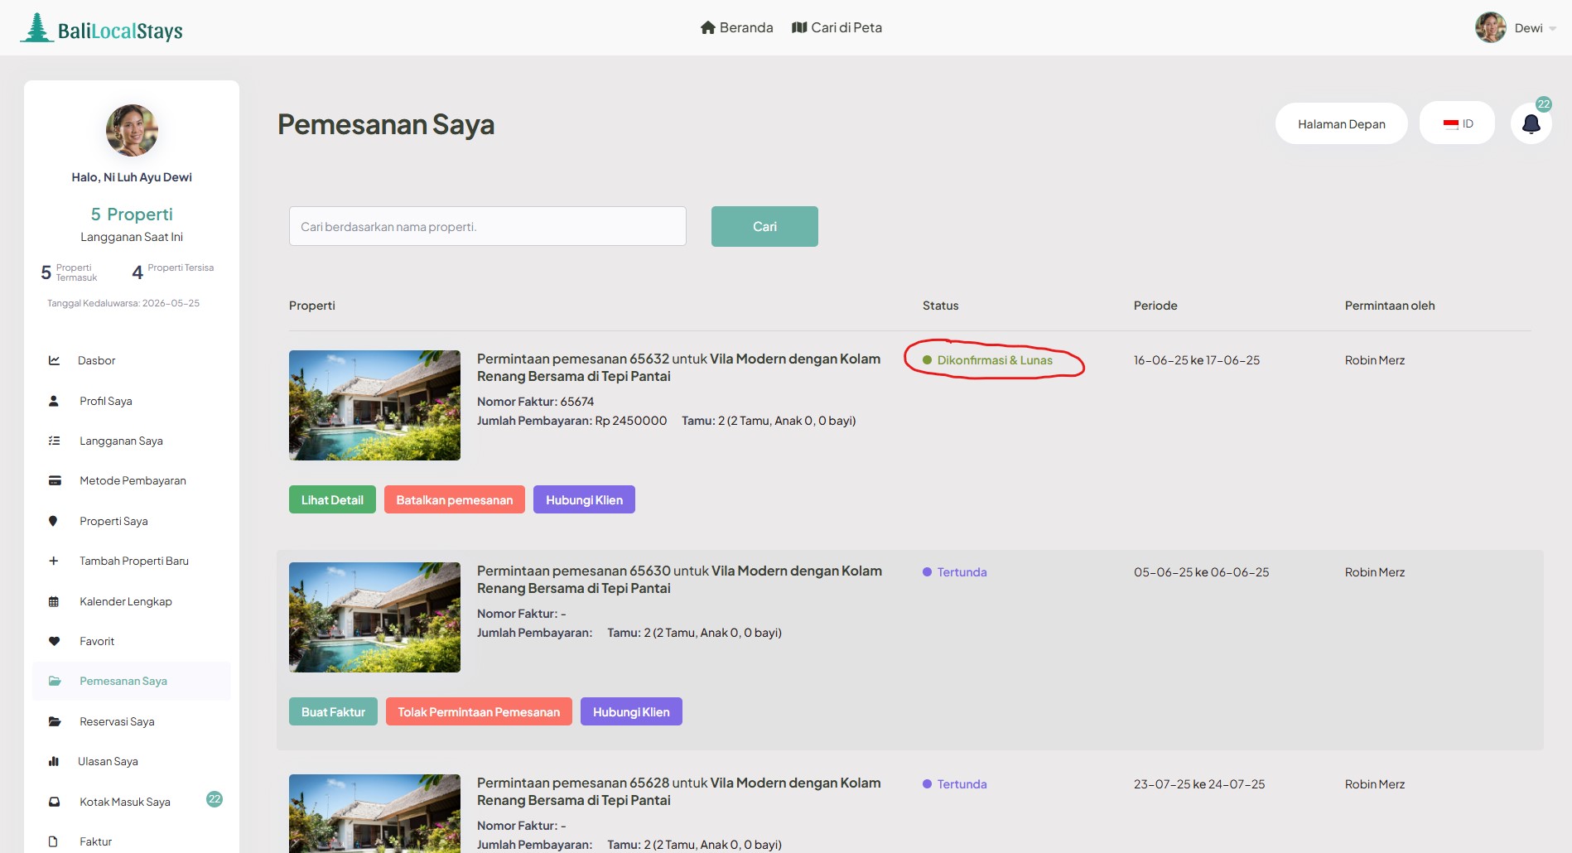Click the Reservasi Saya folder icon

click(55, 721)
